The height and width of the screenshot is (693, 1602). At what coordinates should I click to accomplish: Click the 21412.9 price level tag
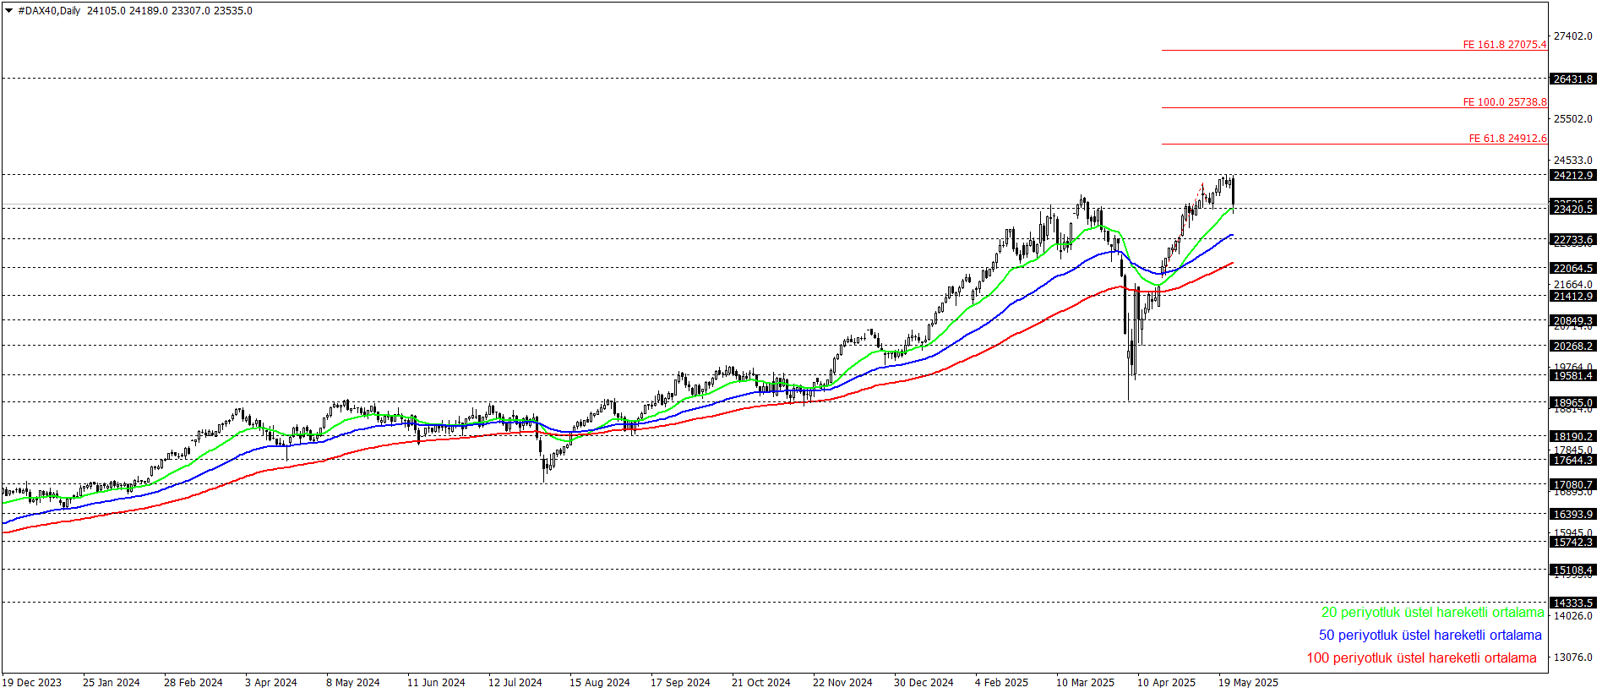pos(1572,296)
